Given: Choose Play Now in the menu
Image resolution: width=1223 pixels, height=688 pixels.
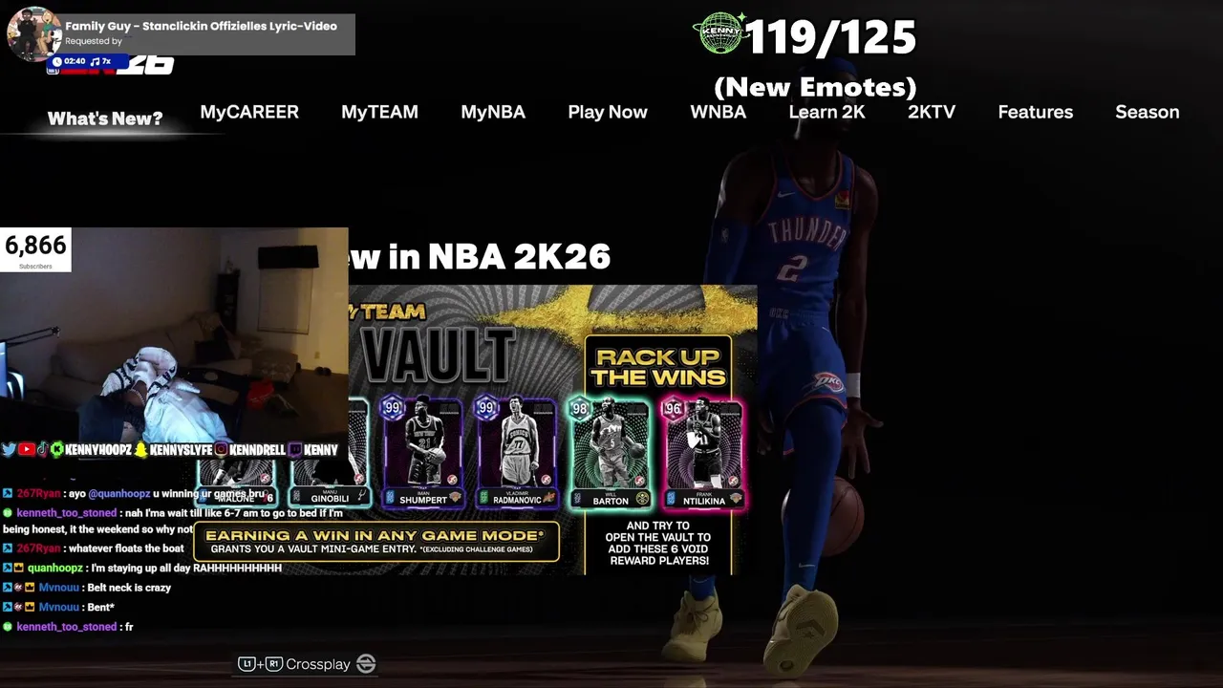Looking at the screenshot, I should [608, 112].
